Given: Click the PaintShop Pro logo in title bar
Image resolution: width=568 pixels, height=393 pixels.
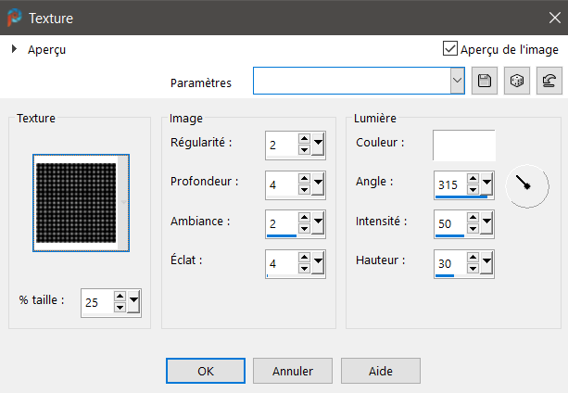Looking at the screenshot, I should (14, 18).
